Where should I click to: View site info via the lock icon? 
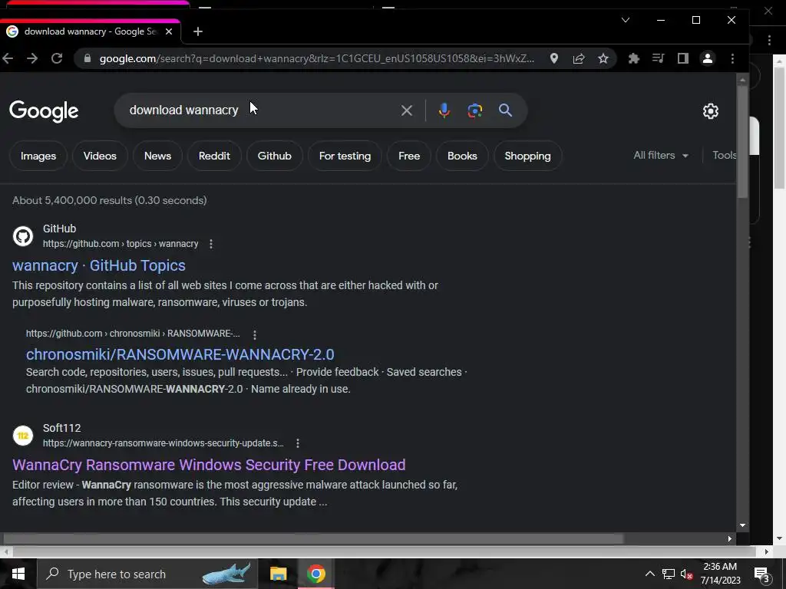tap(88, 58)
